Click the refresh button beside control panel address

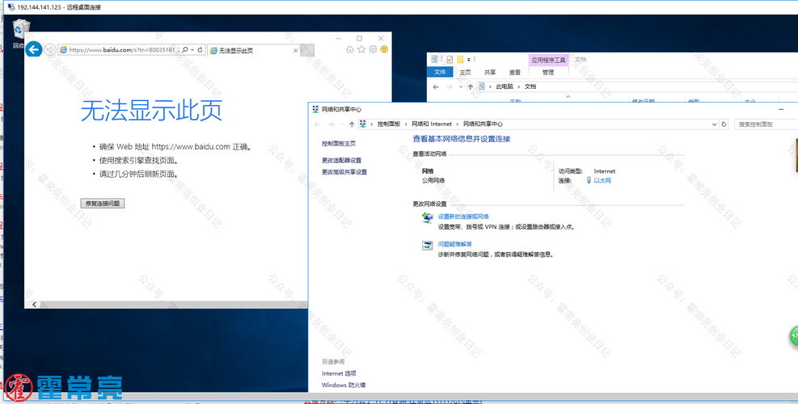tap(724, 124)
